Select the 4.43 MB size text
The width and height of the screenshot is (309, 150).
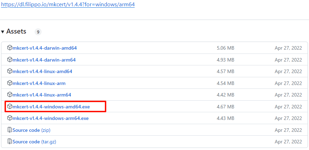coord(225,118)
